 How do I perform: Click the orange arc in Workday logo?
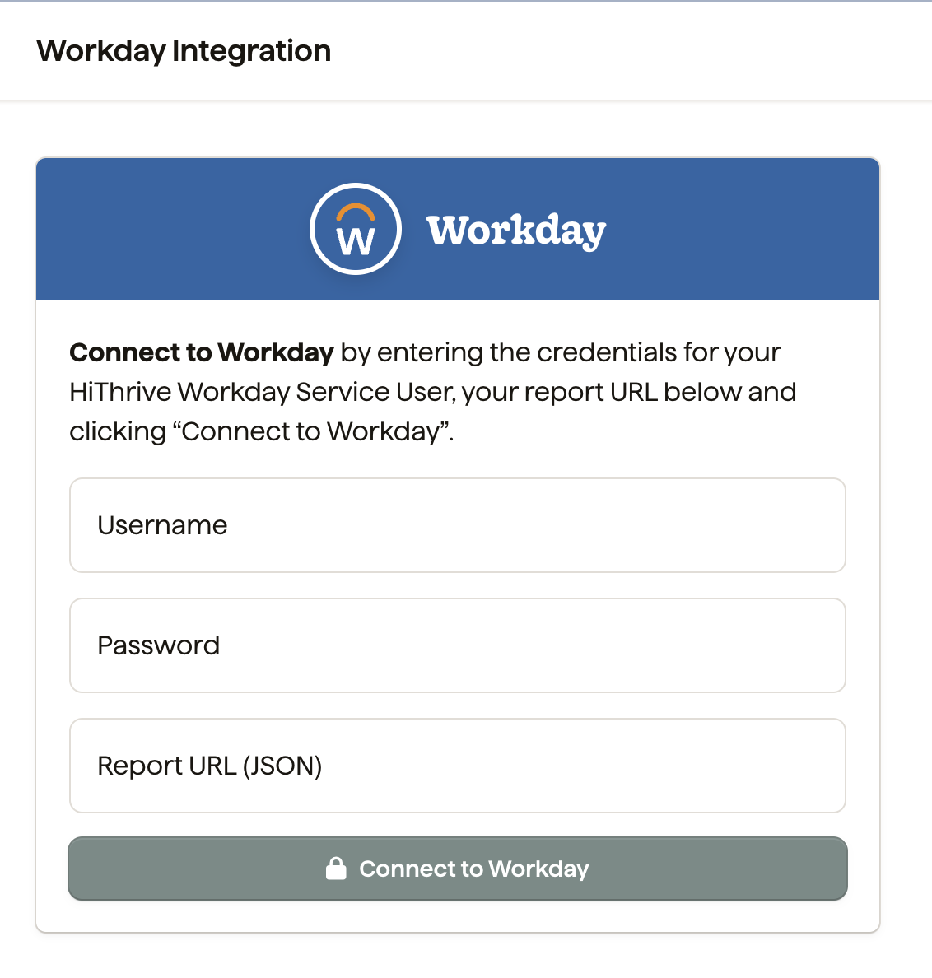click(x=356, y=212)
